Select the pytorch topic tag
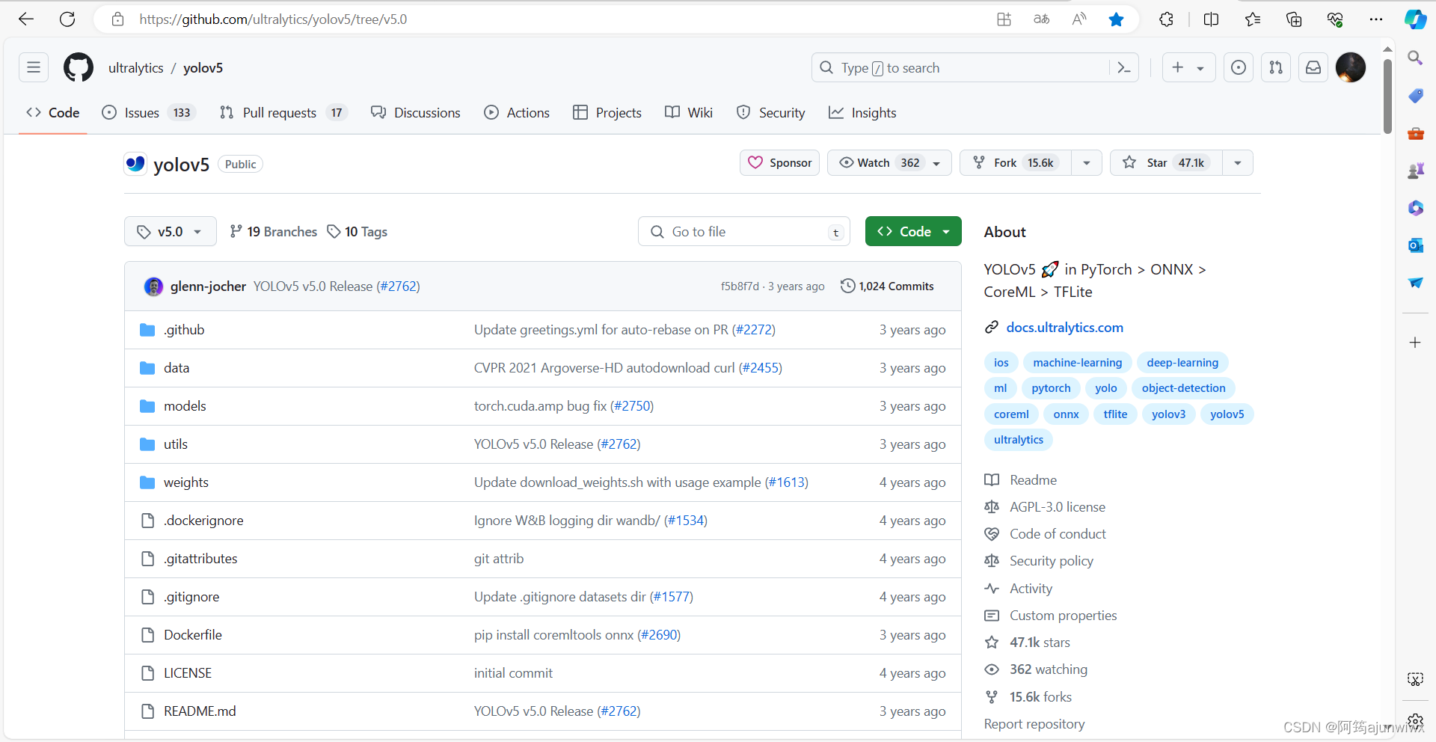 point(1051,388)
